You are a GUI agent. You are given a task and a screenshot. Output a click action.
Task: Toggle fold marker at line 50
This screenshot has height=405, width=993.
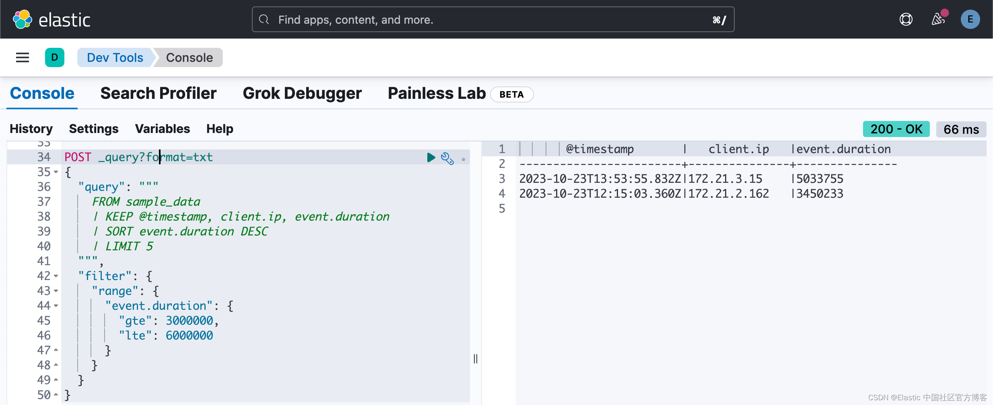(x=56, y=395)
